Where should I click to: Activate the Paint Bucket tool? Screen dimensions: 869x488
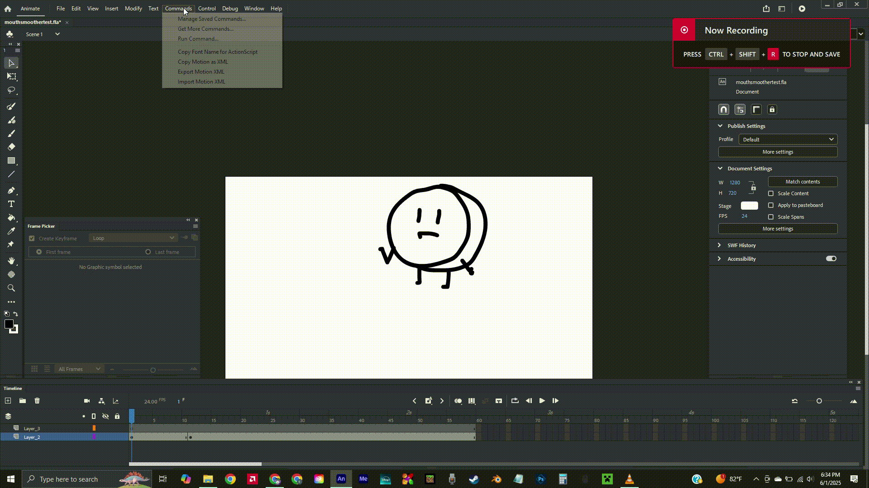[x=11, y=218]
